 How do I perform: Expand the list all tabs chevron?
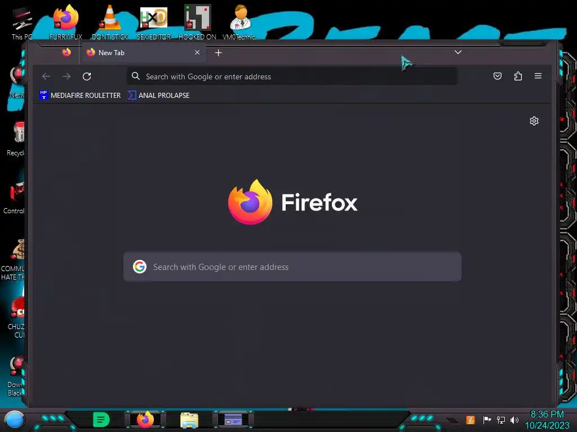pos(458,52)
